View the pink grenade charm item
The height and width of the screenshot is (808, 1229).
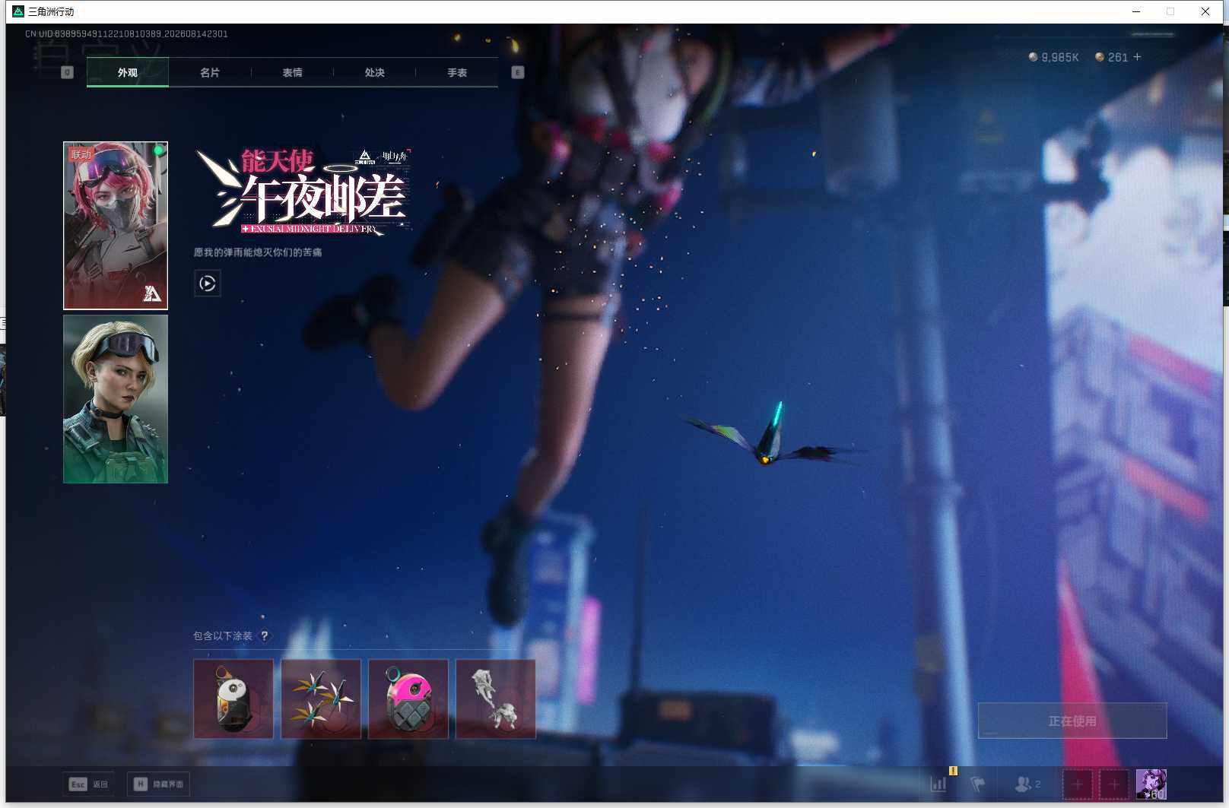click(x=408, y=699)
